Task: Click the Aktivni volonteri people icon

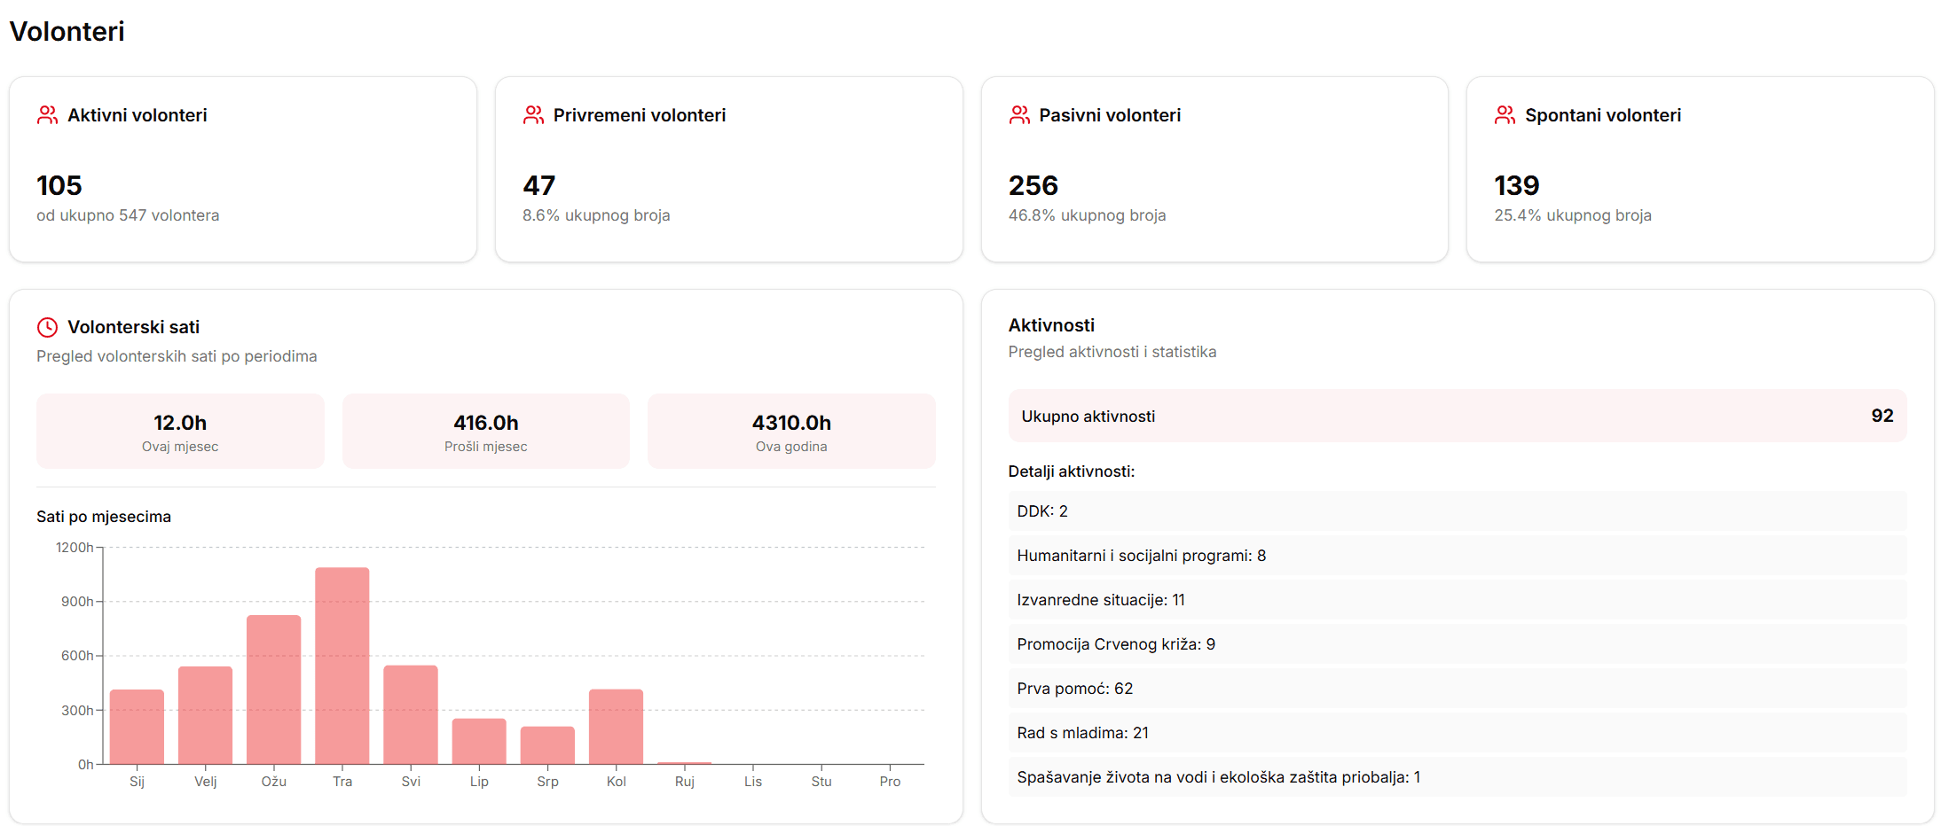Action: click(47, 115)
